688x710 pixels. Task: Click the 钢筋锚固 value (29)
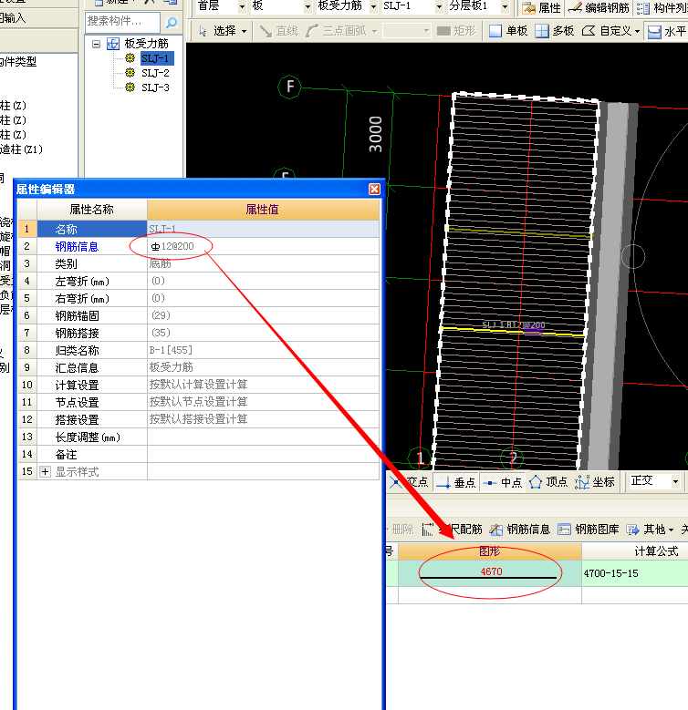263,315
